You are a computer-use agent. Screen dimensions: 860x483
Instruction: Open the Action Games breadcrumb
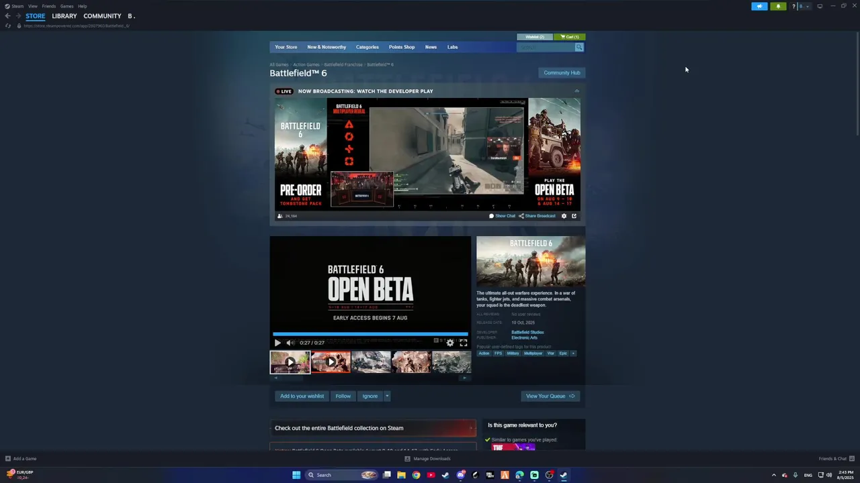[306, 64]
